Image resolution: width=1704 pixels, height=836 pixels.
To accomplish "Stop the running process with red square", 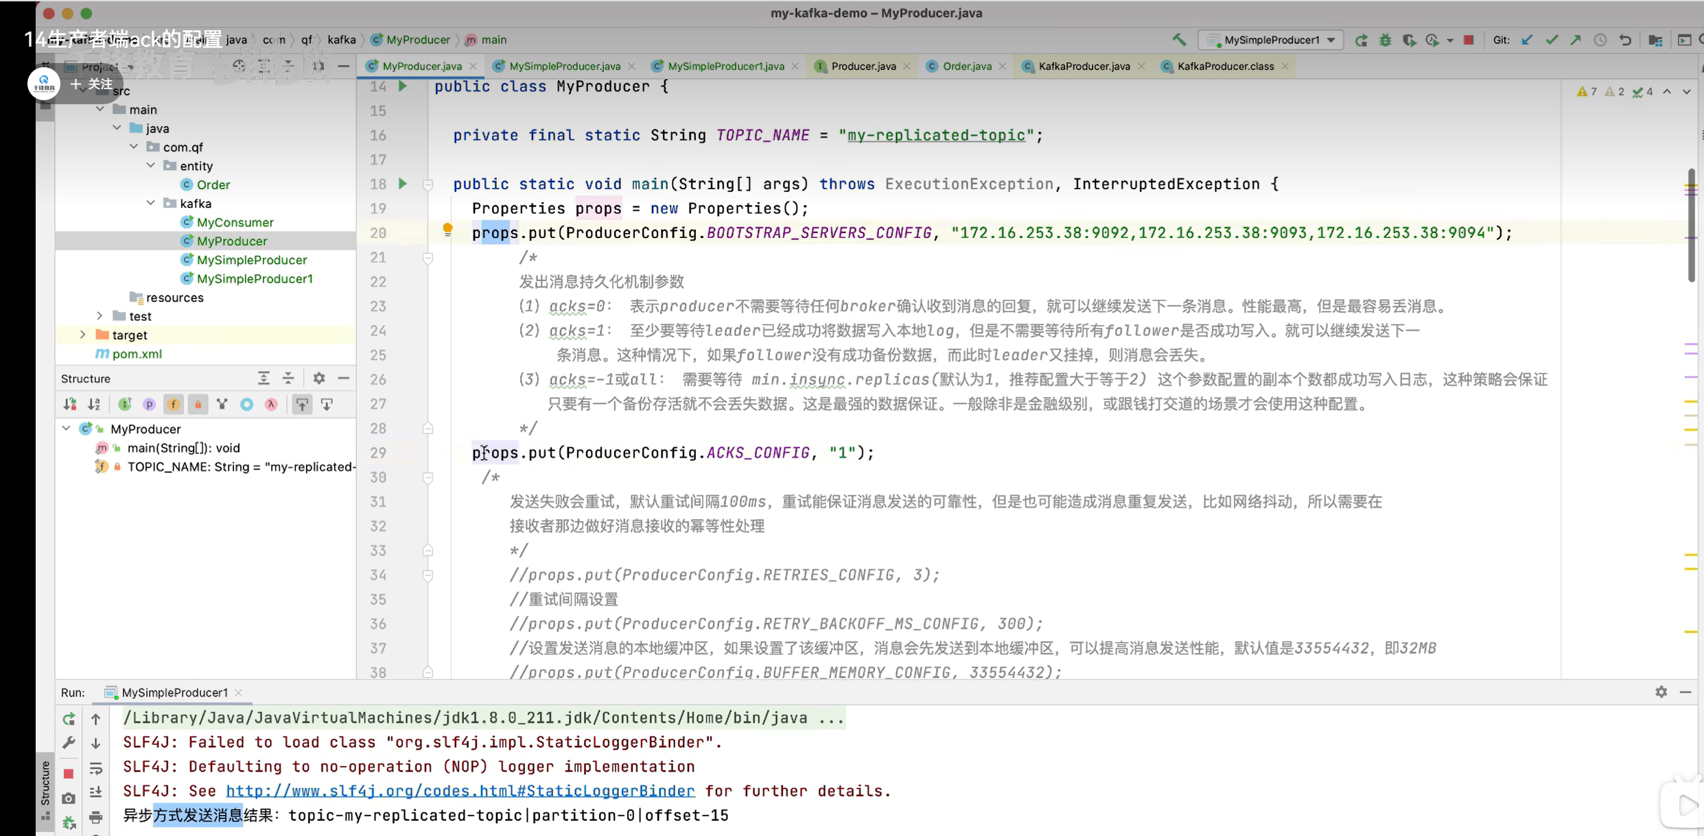I will click(x=1469, y=40).
